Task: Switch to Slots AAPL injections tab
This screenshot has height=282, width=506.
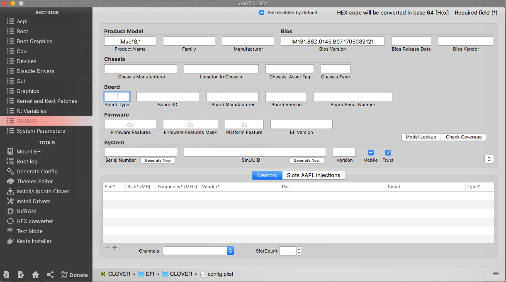Action: pos(314,175)
